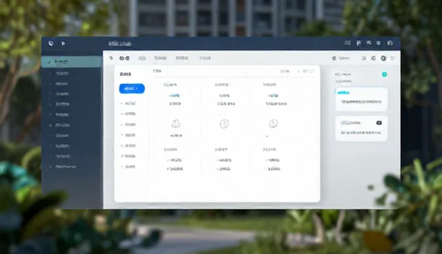442x254 pixels.
Task: Click the second of the two dark round toolbar icons
Action: (x=127, y=58)
